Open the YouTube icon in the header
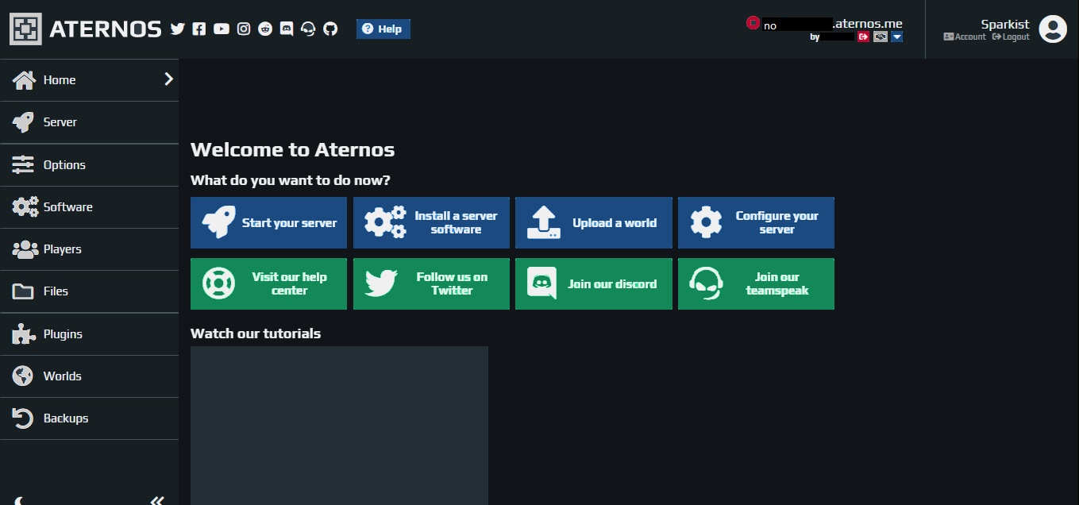This screenshot has height=505, width=1079. coord(222,29)
